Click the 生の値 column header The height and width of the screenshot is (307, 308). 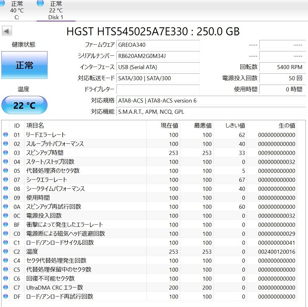287,125
